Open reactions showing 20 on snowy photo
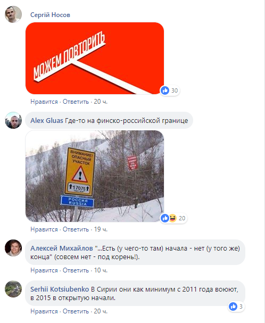The height and width of the screenshot is (323, 265). pos(173,218)
